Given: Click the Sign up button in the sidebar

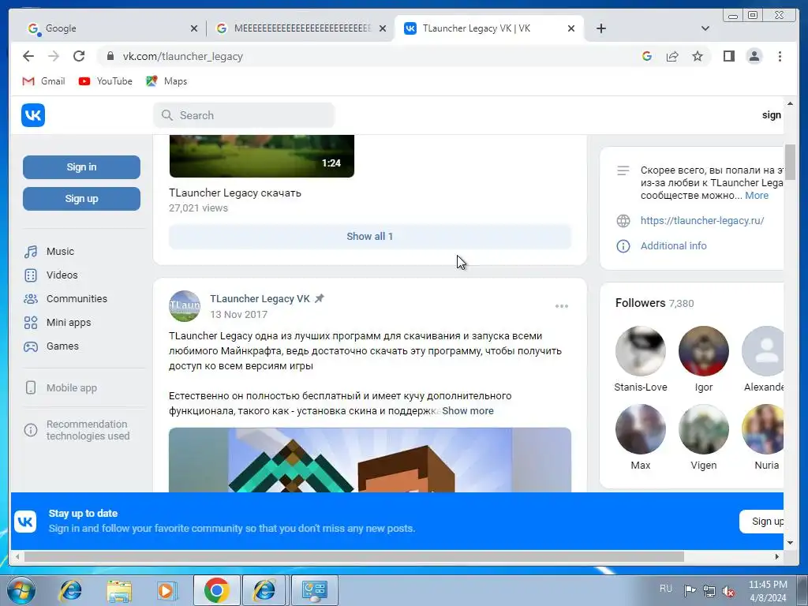Looking at the screenshot, I should pyautogui.click(x=81, y=198).
